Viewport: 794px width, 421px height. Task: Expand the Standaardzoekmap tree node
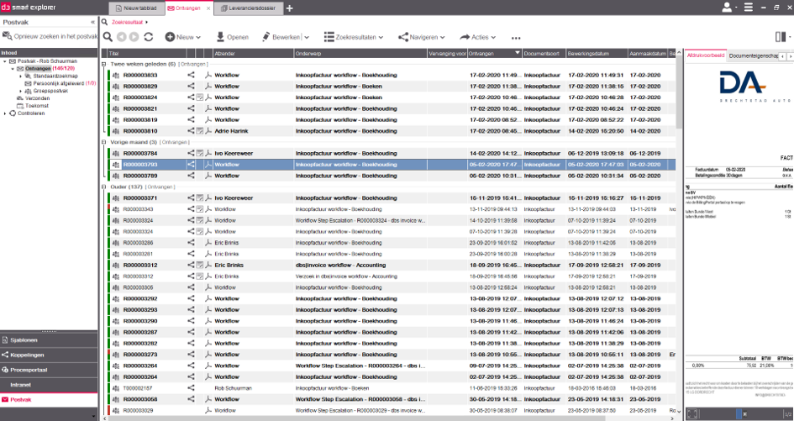coord(21,76)
